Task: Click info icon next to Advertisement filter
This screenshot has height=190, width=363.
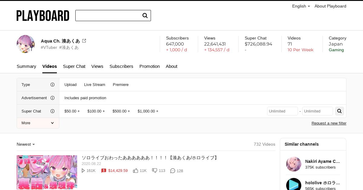Action: 52,98
